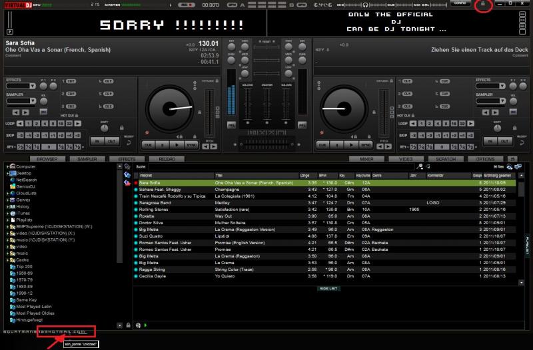Toggle the left deck SYNC button
Viewport: 533px width, 350px height.
(x=191, y=145)
